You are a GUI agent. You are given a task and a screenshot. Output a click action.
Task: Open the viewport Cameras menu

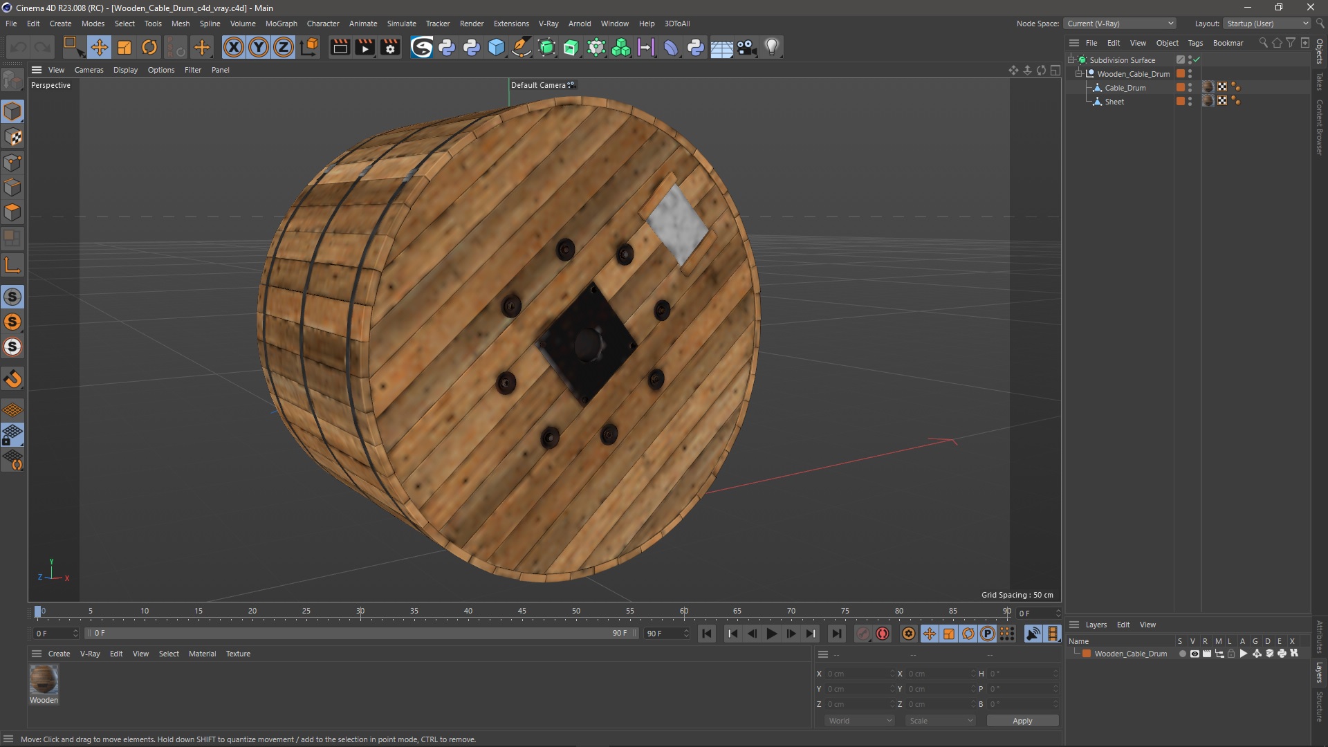click(x=89, y=70)
